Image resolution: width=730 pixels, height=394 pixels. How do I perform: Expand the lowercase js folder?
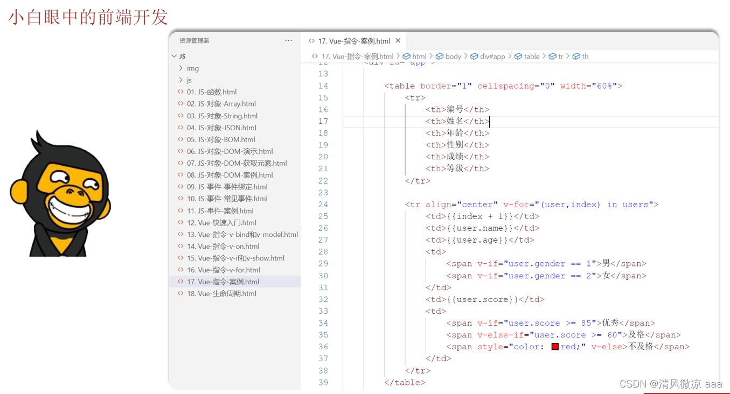point(180,80)
